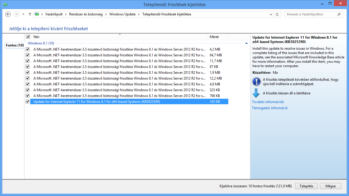Screen dimensions: 349x196
Task: Uncheck the 4,2 MB .NET update
Action: [28, 49]
